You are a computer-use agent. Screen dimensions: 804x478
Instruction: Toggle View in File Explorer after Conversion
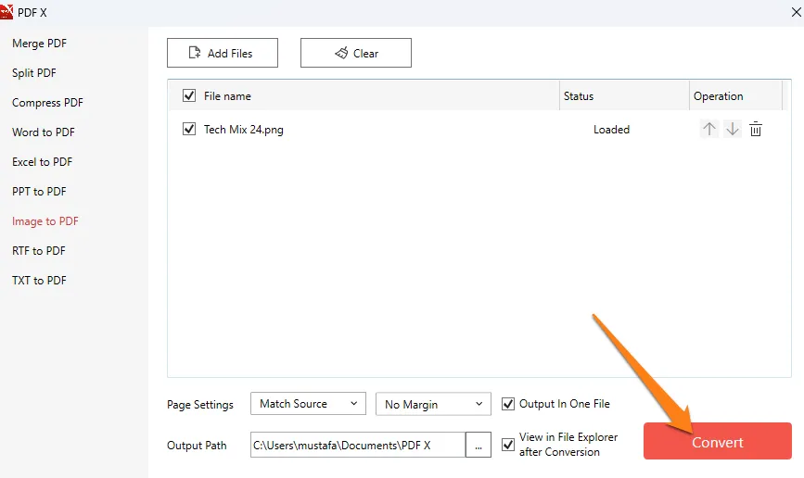(508, 444)
